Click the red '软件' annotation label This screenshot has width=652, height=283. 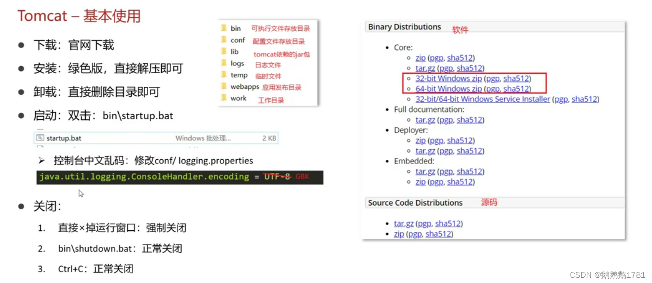point(461,30)
